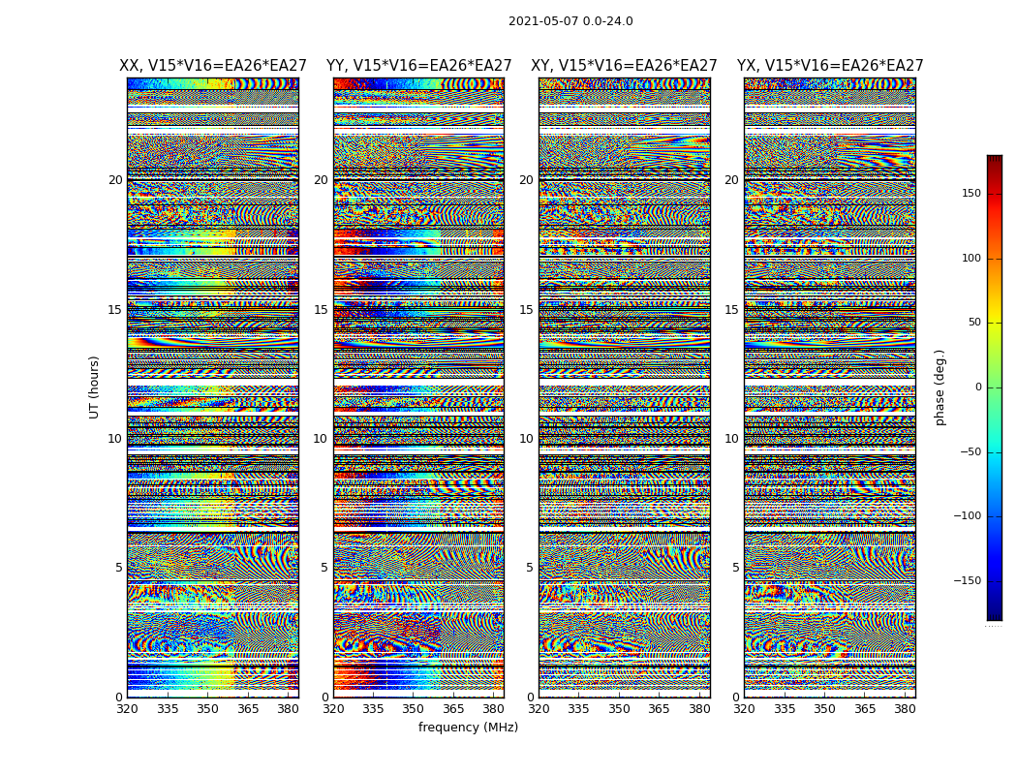
Task: Click the "10" hour tick of XX panel
Action: [x=115, y=439]
